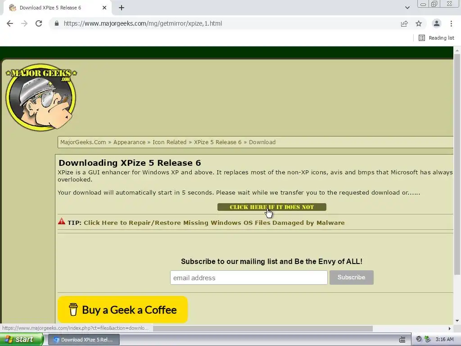Open the Reading list
Viewport: 461px width, 346px height.
(436, 38)
